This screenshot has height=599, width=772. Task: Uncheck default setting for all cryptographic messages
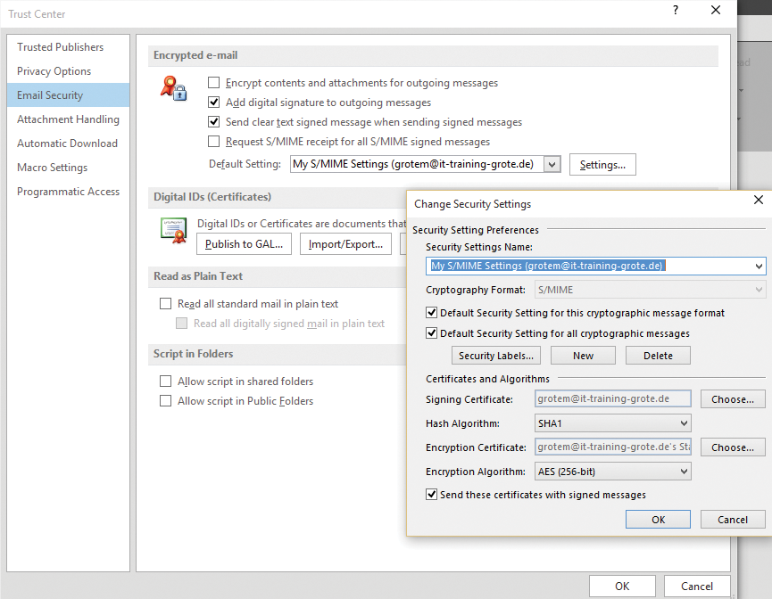point(431,332)
